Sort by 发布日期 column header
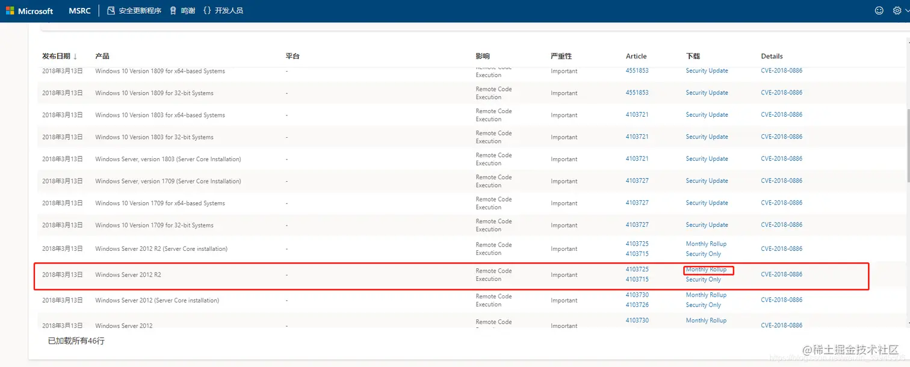This screenshot has width=910, height=367. 60,56
